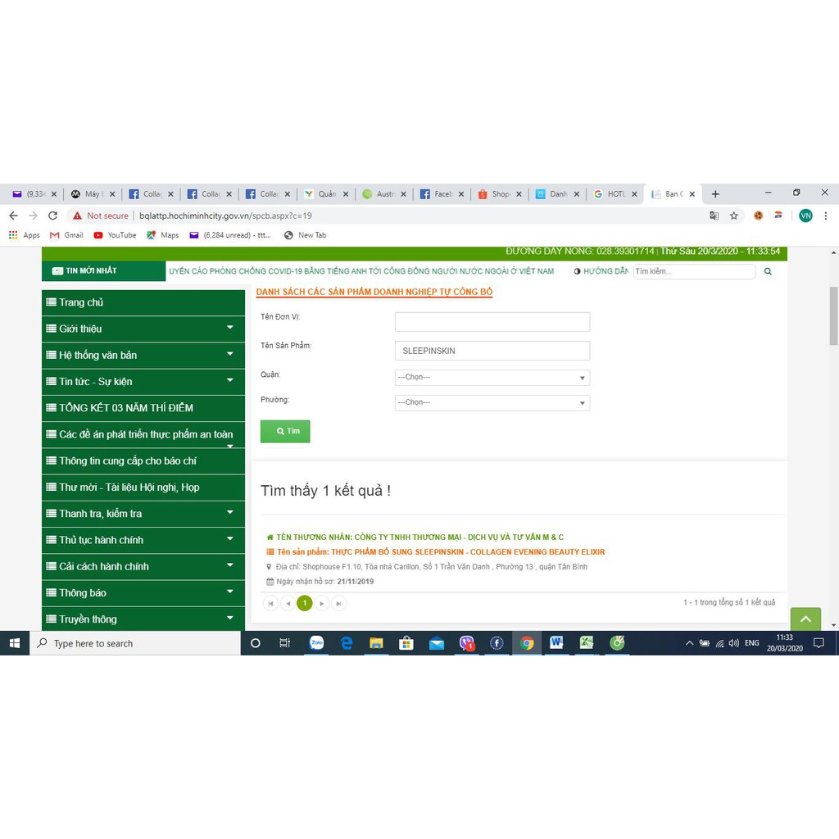This screenshot has height=839, width=839.
Task: Open the Maps bookmark
Action: [163, 235]
